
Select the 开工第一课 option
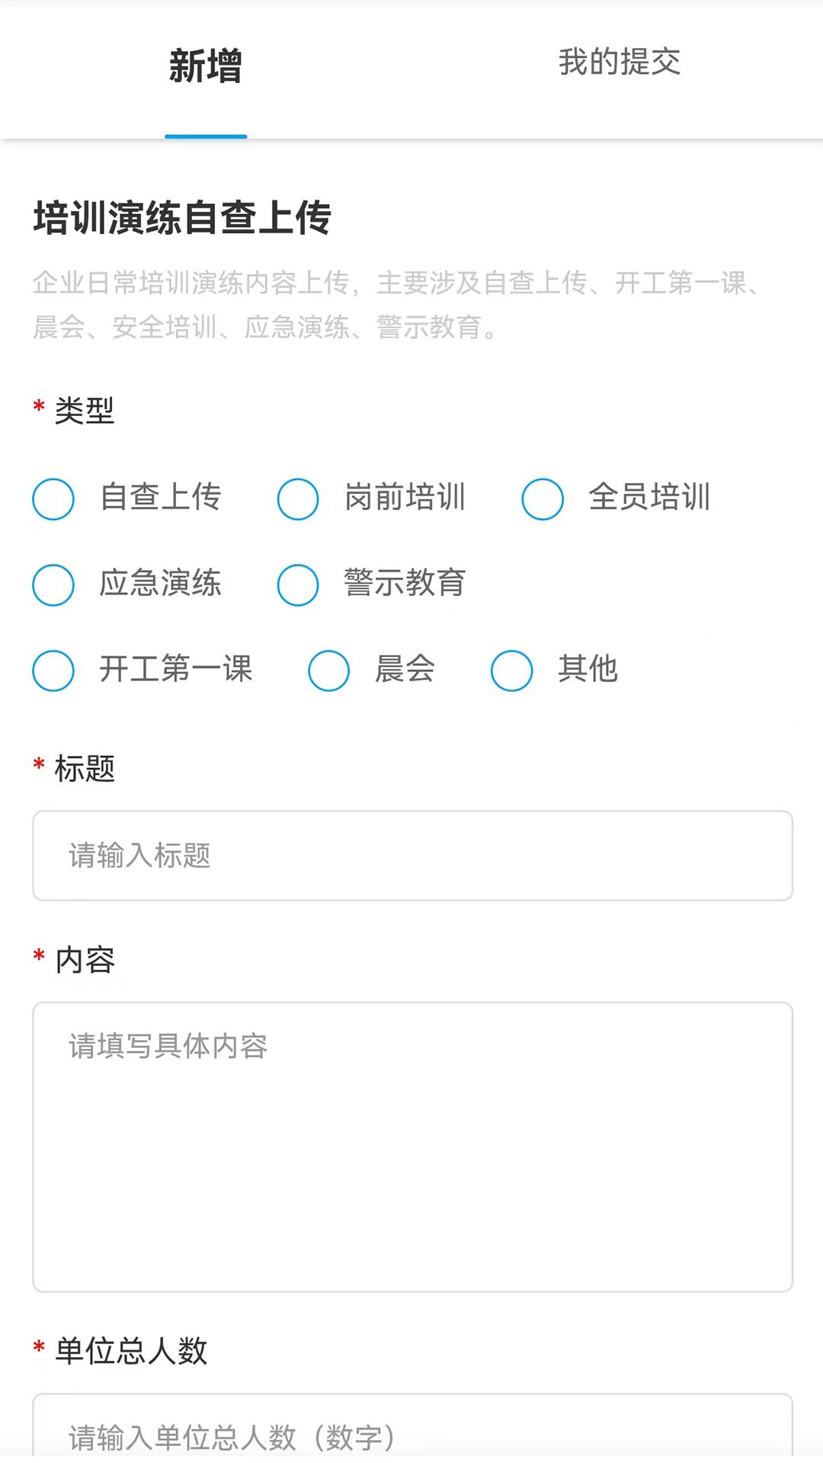click(53, 671)
